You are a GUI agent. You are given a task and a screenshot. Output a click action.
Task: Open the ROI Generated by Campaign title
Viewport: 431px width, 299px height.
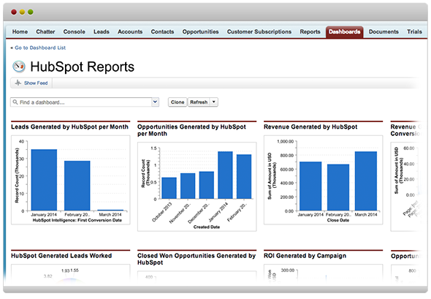(305, 256)
